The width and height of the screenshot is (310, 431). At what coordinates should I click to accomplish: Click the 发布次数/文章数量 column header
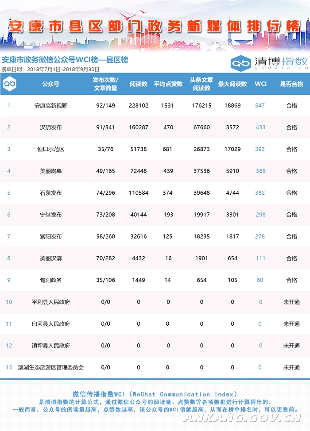106,84
